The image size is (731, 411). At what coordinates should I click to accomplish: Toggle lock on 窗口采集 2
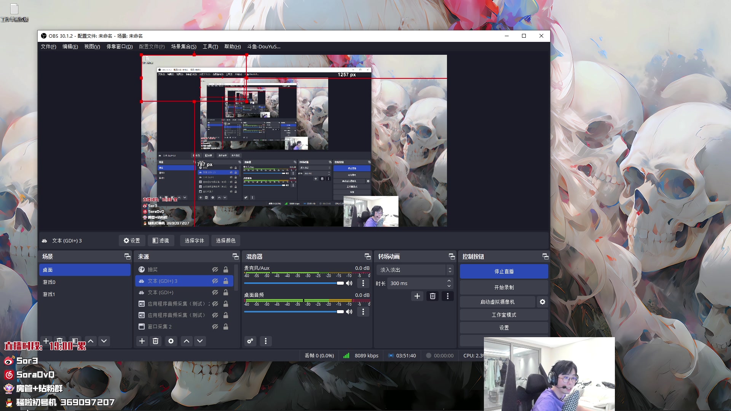[x=226, y=327]
